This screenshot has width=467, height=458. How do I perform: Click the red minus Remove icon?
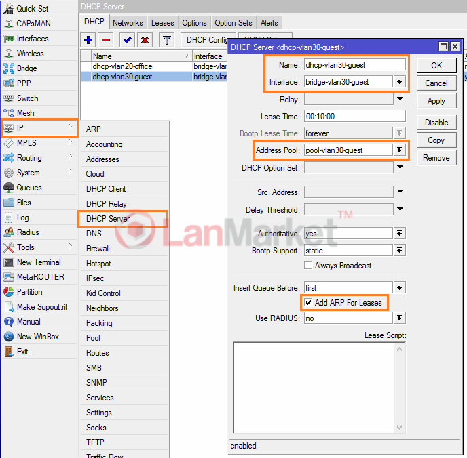click(107, 40)
